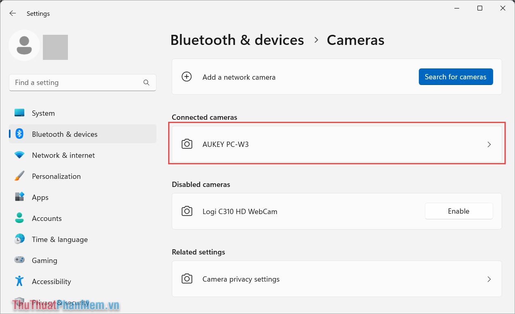Viewport: 515px width, 314px height.
Task: Select the System monitor icon
Action: pos(19,113)
